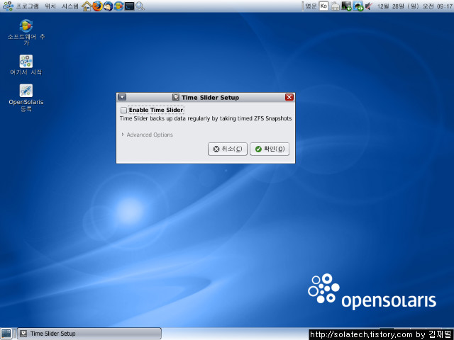Open the home folder launcher icon
Screen dimensions: 454x340
(87, 6)
